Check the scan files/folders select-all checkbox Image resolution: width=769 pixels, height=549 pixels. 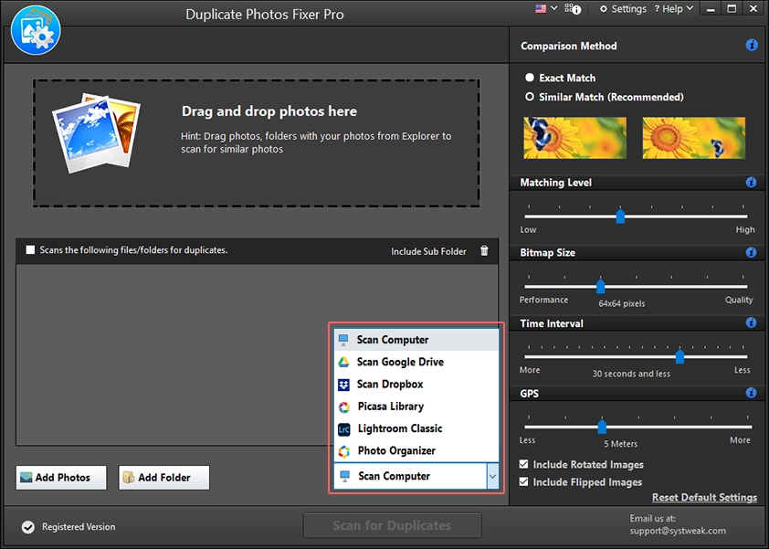30,249
